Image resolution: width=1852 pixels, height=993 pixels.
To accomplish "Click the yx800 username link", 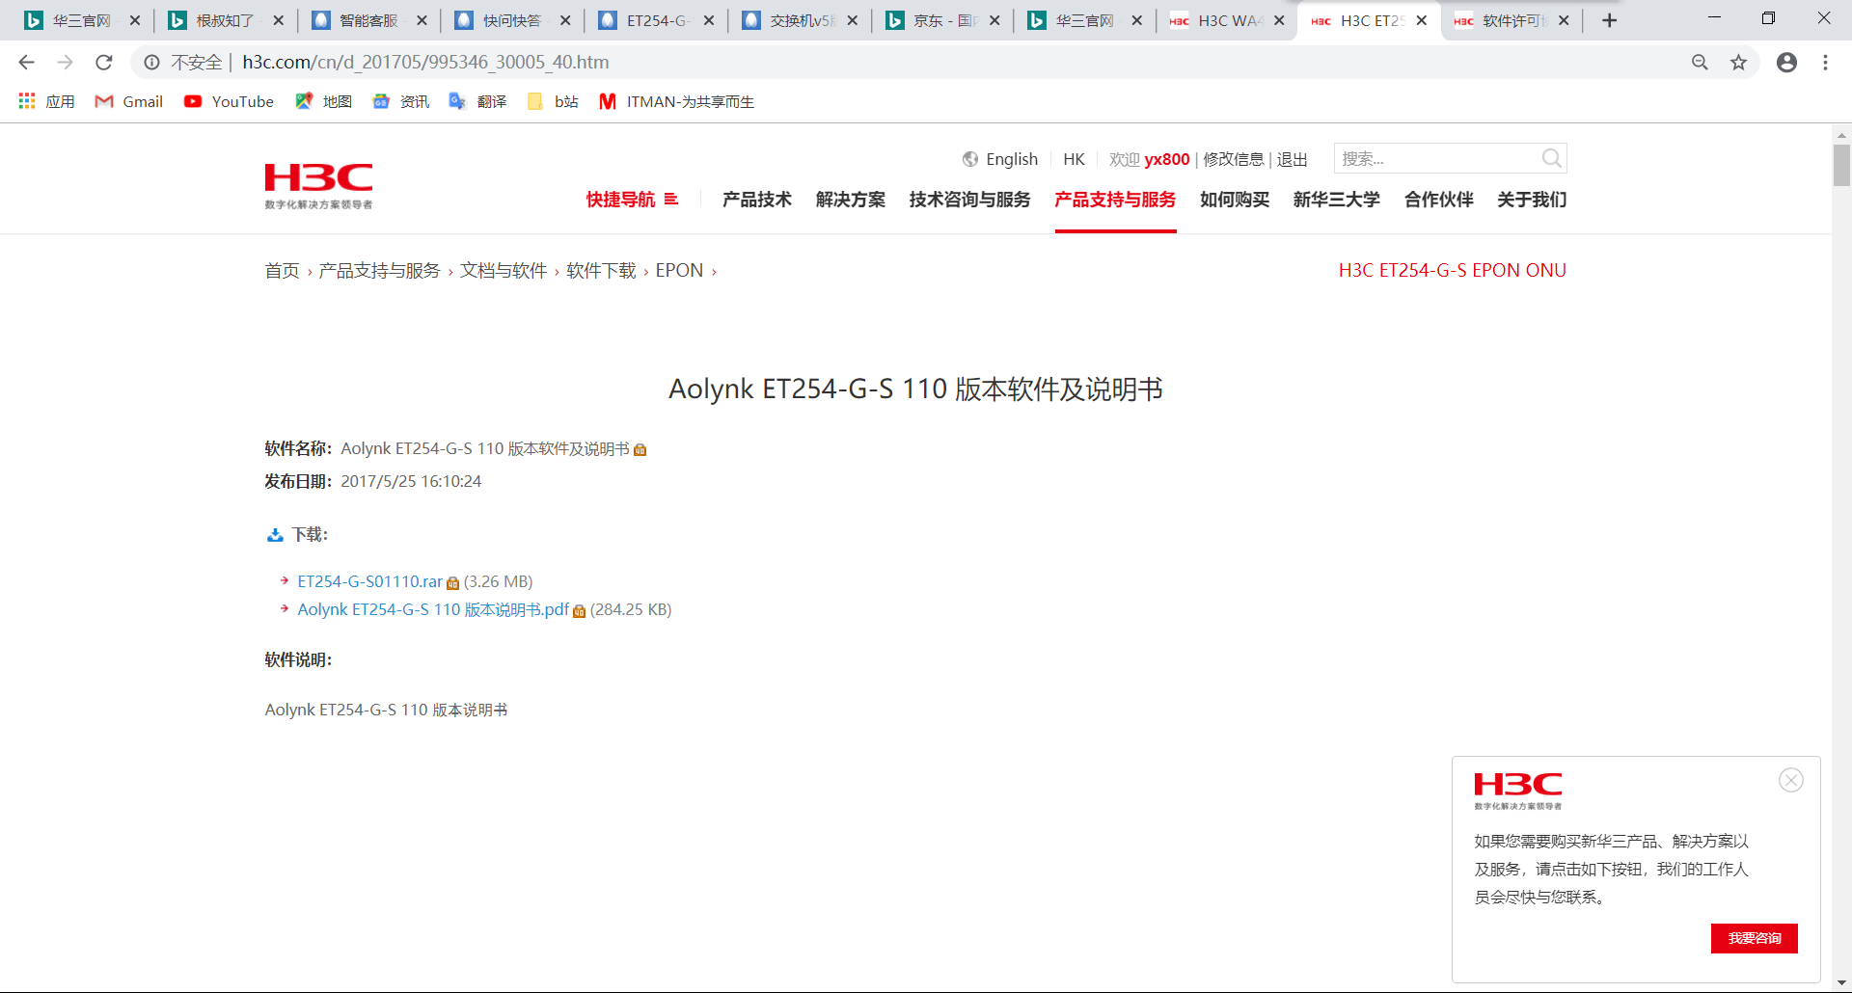I will pyautogui.click(x=1167, y=159).
